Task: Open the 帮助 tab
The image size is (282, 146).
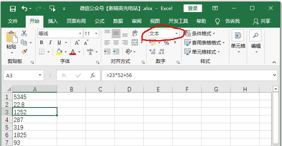Action: coord(201,21)
